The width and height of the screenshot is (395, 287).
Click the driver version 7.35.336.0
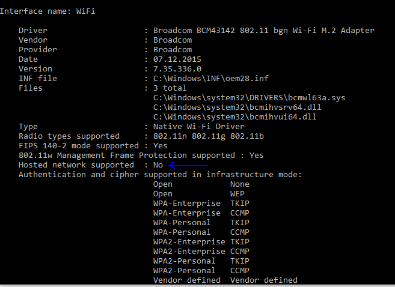(x=177, y=69)
